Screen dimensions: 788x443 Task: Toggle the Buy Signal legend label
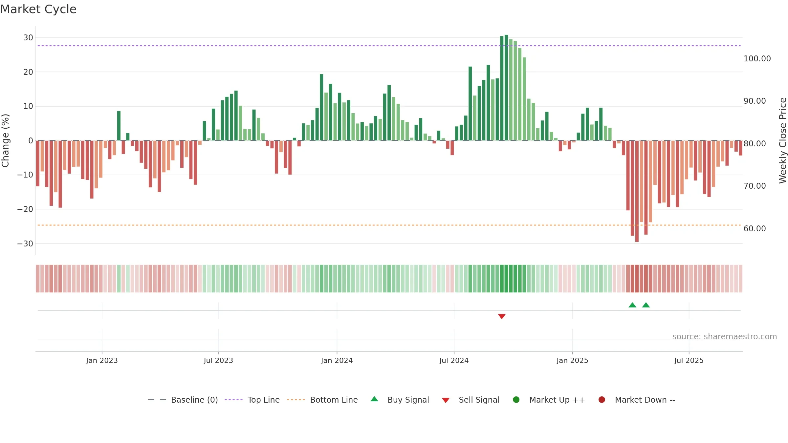(408, 400)
